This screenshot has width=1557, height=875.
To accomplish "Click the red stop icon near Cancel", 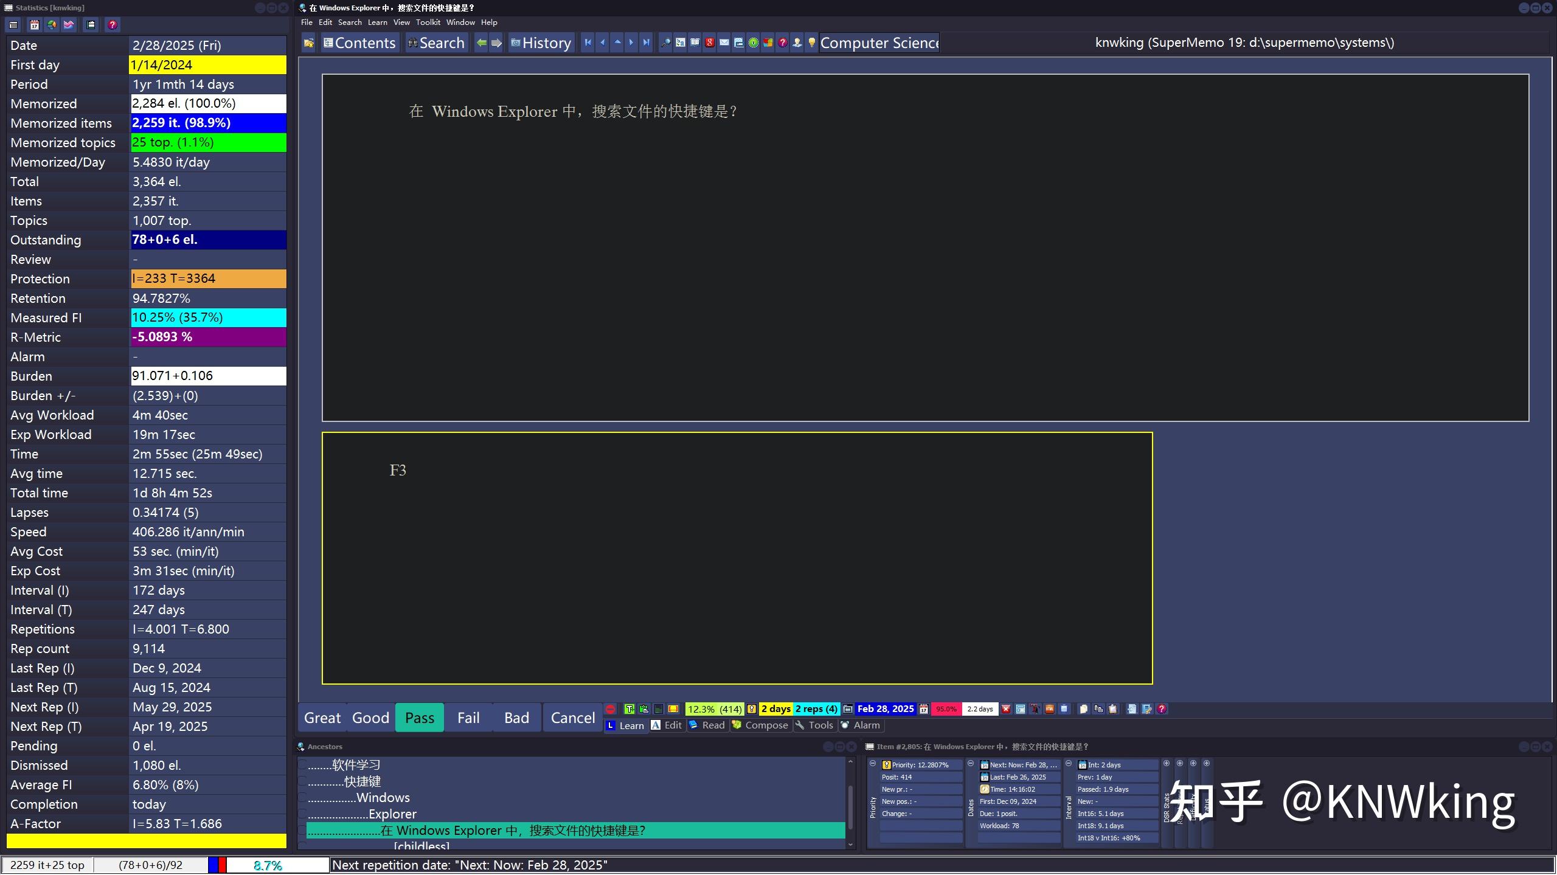I will click(x=611, y=709).
